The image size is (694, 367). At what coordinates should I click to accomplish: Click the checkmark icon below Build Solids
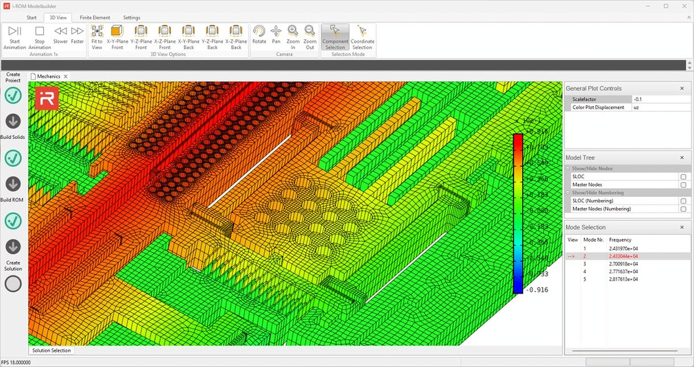(x=13, y=158)
